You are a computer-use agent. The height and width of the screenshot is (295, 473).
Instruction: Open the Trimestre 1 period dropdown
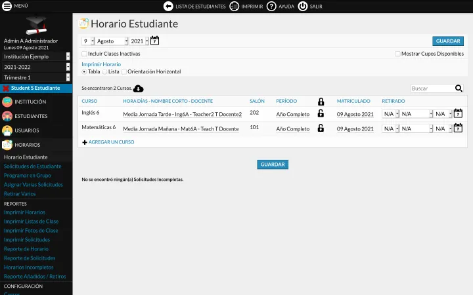36,77
